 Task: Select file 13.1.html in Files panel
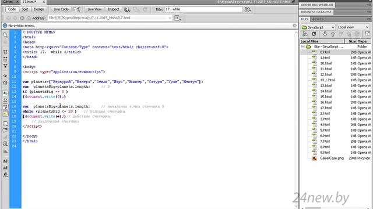(328, 80)
